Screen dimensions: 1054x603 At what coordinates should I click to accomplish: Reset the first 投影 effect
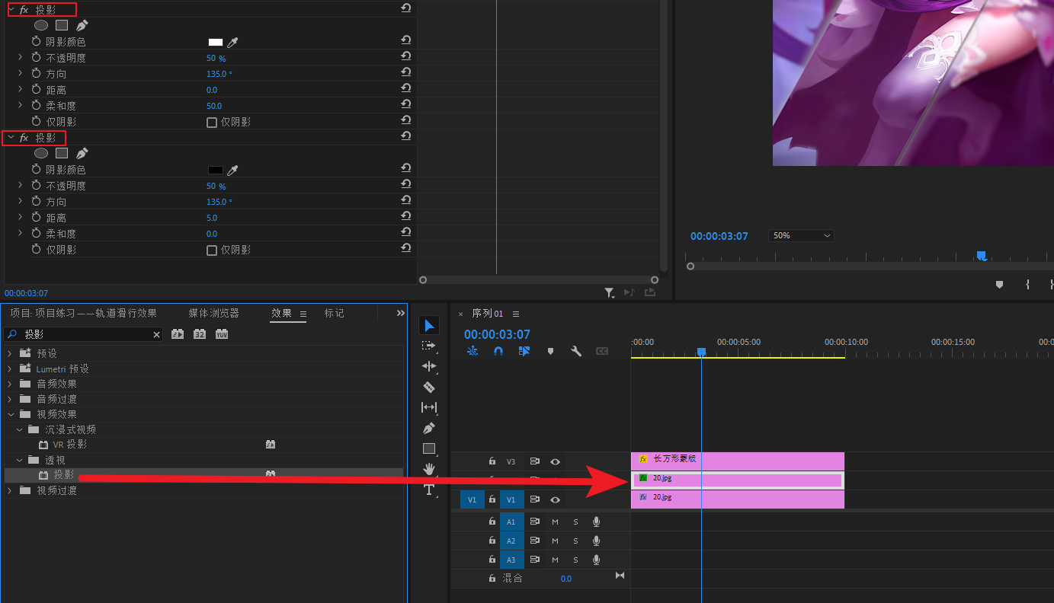point(405,8)
